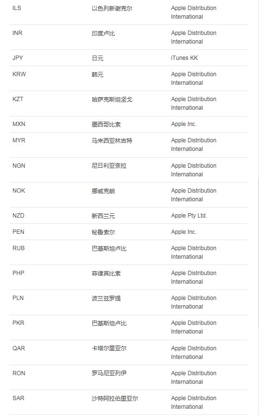259x415 pixels.
Task: Click Apple Pty Ltd. entity text
Action: tap(189, 216)
